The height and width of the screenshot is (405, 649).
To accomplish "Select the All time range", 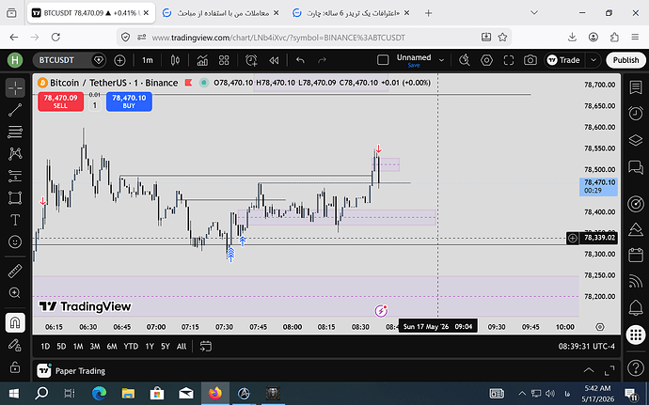I will 182,347.
